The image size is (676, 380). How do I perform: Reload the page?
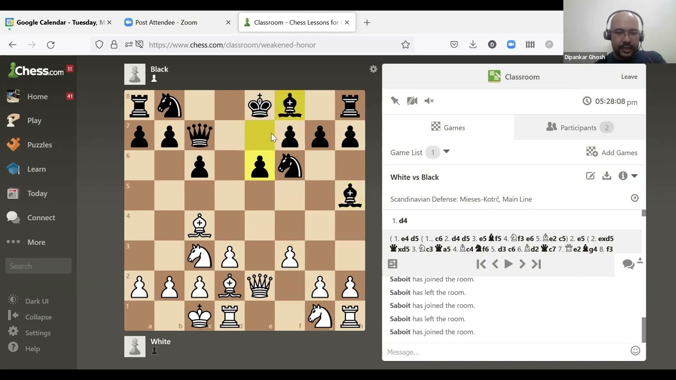[x=51, y=45]
